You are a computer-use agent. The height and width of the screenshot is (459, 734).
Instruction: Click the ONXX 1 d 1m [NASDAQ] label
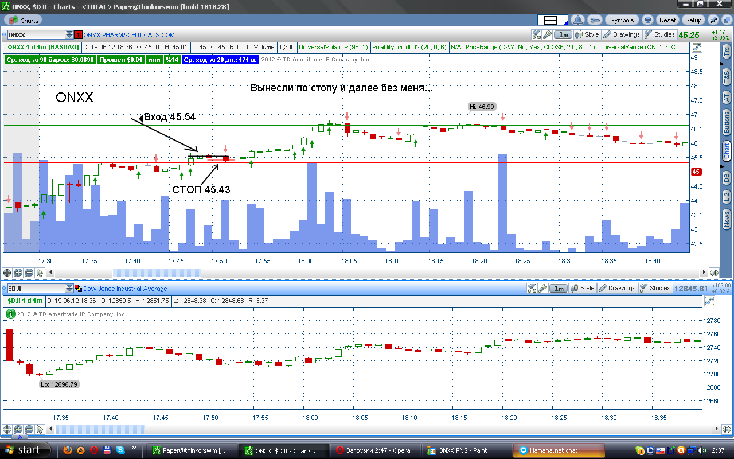(x=43, y=47)
